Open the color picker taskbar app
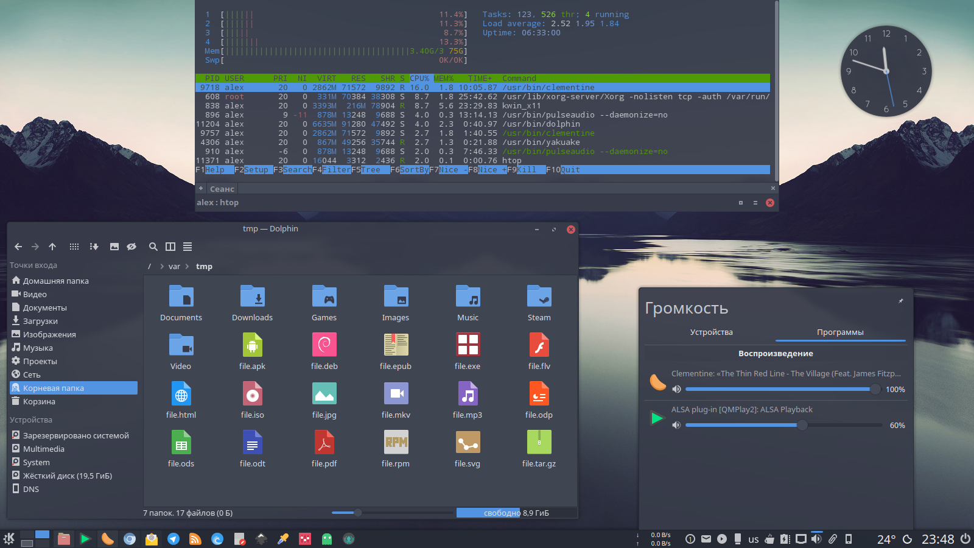 click(x=283, y=539)
